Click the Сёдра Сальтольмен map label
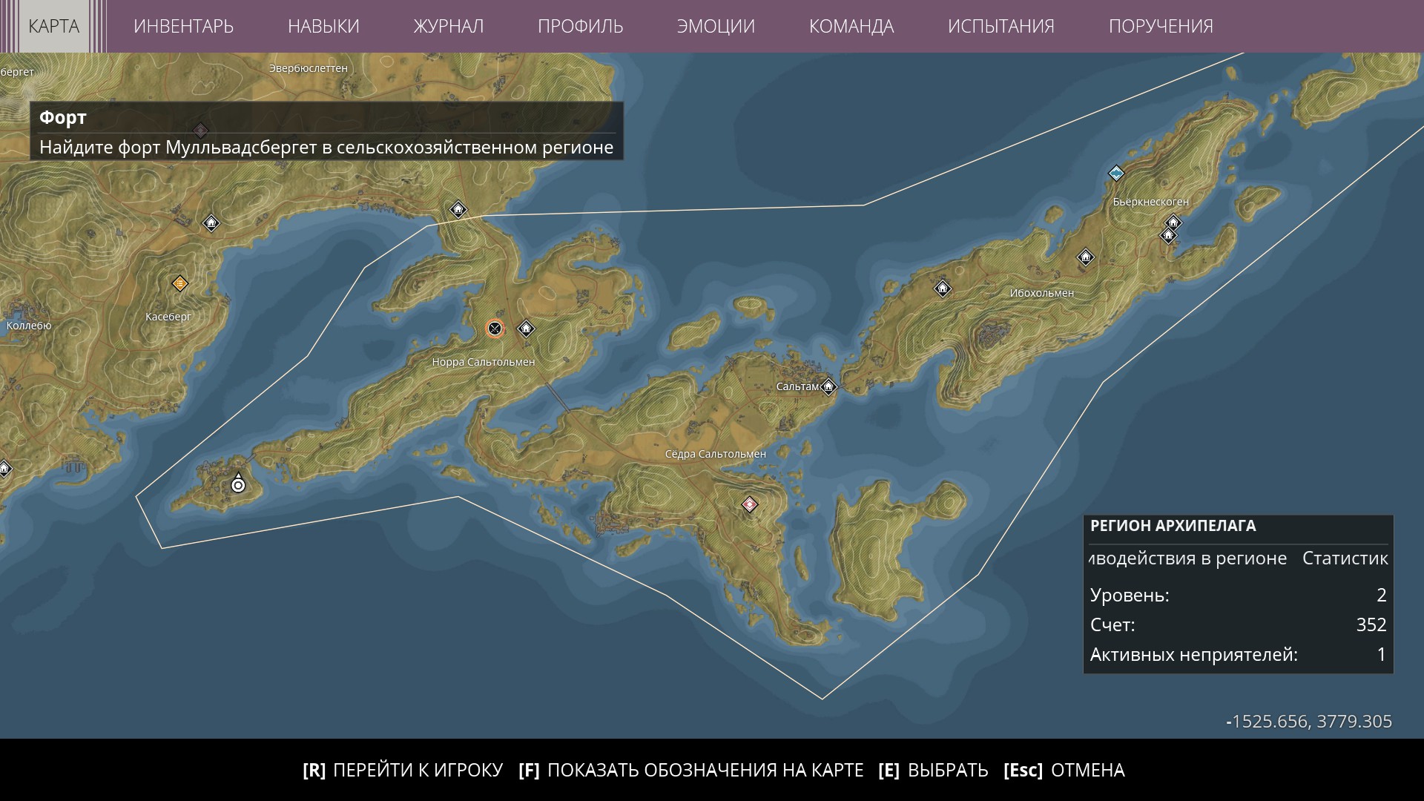 (x=716, y=454)
